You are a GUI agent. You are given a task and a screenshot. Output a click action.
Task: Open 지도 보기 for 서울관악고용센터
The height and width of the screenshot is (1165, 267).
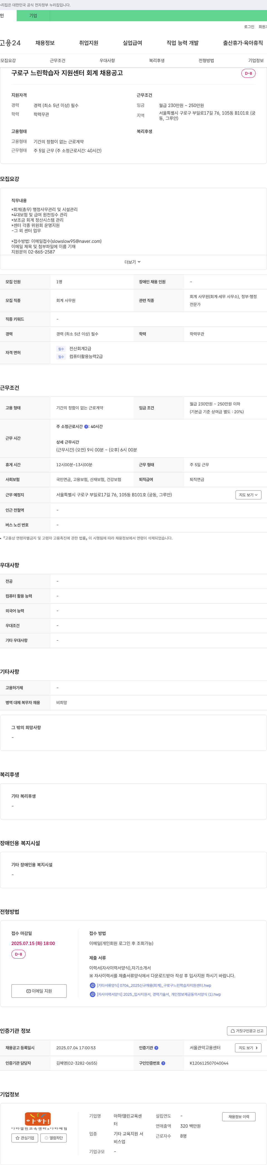click(x=249, y=1048)
